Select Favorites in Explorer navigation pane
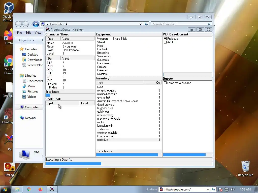Viewport: 258px width, 193px height. pyautogui.click(x=31, y=49)
